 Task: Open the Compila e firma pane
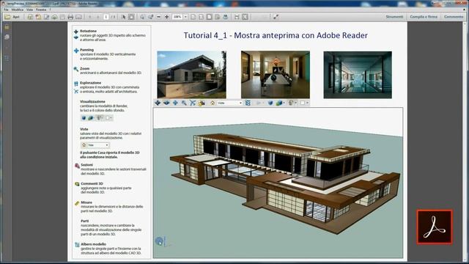pos(424,17)
